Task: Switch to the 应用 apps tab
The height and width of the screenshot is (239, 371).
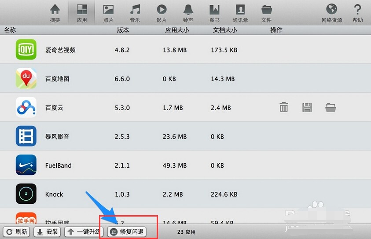Action: click(x=82, y=13)
